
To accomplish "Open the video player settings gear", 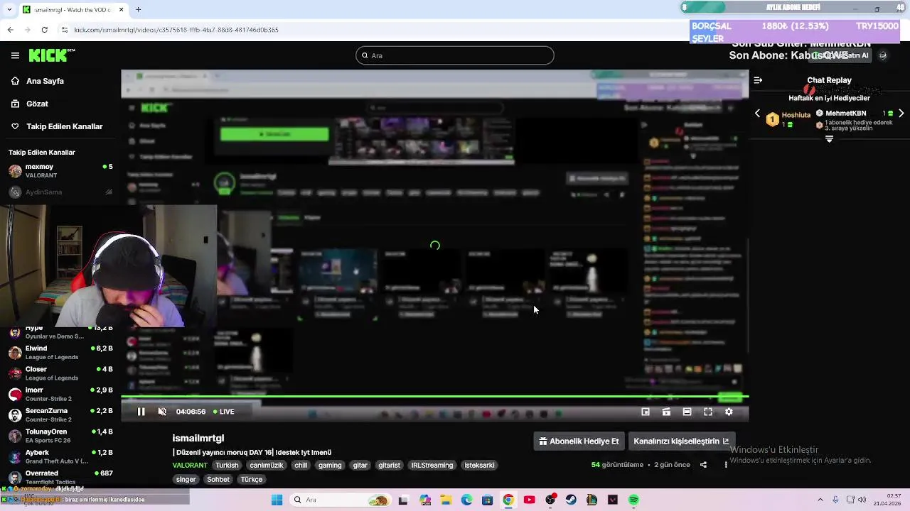I will coord(729,412).
